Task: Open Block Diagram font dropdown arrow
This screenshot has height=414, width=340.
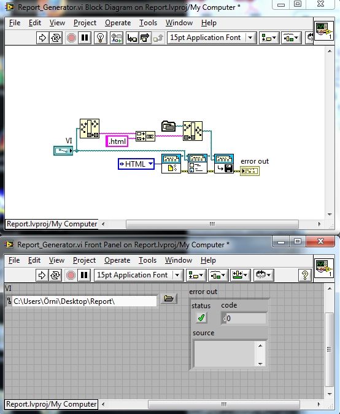Action: (x=250, y=38)
